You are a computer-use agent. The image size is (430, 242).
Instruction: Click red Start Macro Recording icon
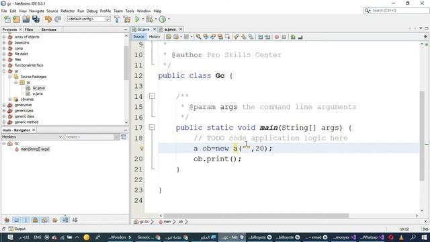tap(277, 37)
